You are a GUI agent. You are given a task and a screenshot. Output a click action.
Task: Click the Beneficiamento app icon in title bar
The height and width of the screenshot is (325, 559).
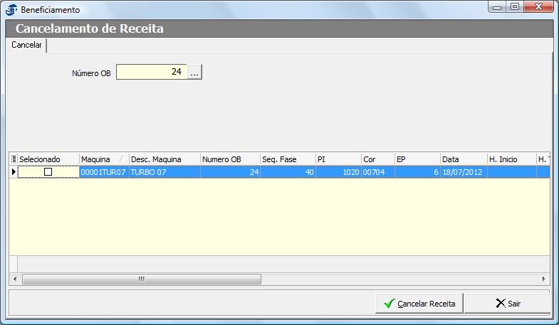[x=11, y=10]
